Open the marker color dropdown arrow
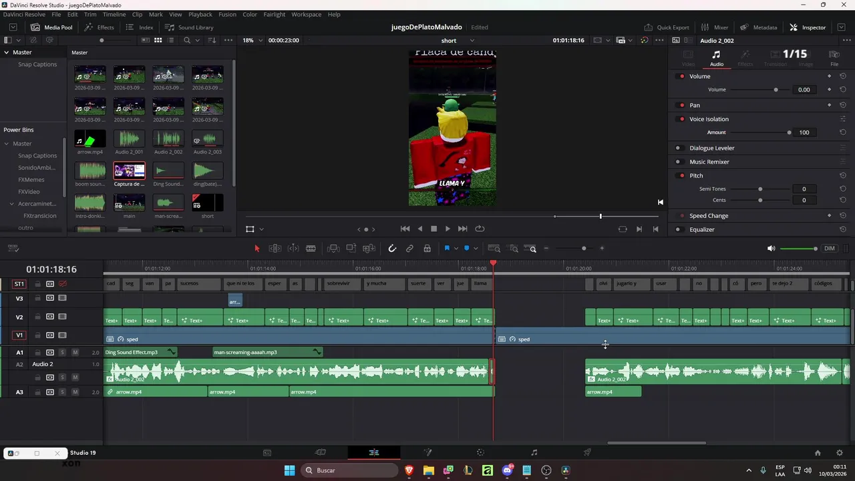This screenshot has height=481, width=855. 476,249
